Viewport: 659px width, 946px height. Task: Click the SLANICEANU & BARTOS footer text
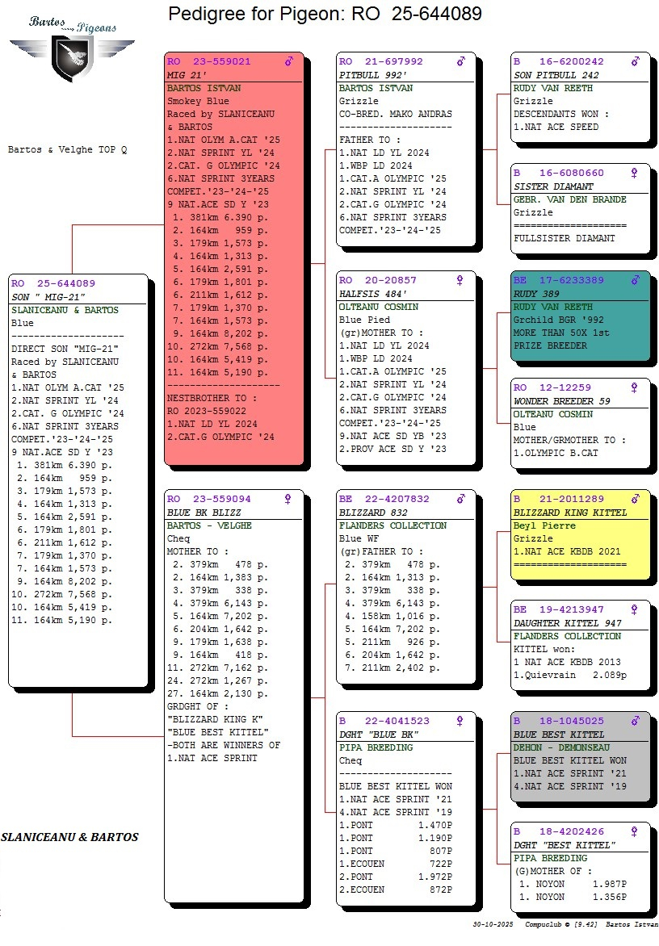(69, 838)
